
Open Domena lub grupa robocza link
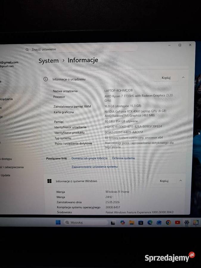tap(89, 158)
